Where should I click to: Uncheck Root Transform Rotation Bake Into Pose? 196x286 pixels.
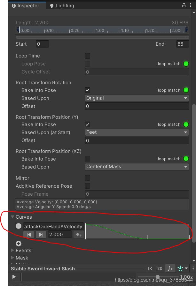[x=87, y=90]
